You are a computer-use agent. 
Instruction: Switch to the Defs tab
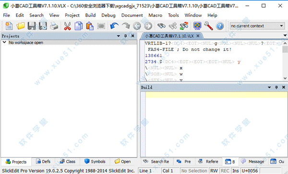[43, 162]
